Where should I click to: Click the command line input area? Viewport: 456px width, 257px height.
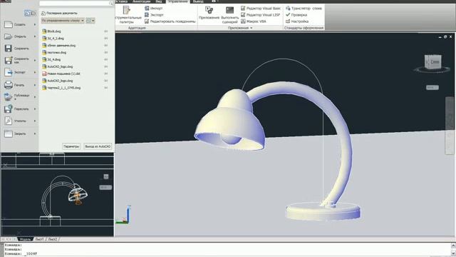pos(227,254)
